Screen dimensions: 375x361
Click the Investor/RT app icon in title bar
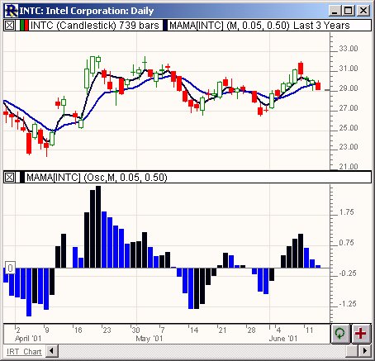point(12,11)
